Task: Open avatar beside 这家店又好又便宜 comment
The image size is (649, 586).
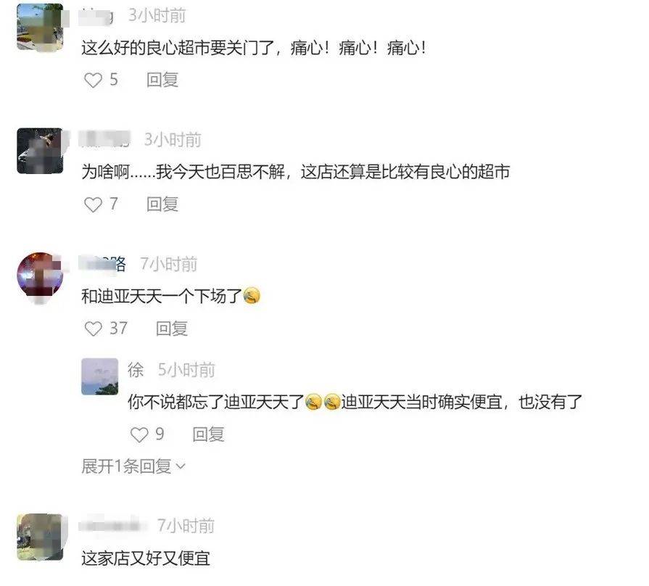Action: click(40, 537)
